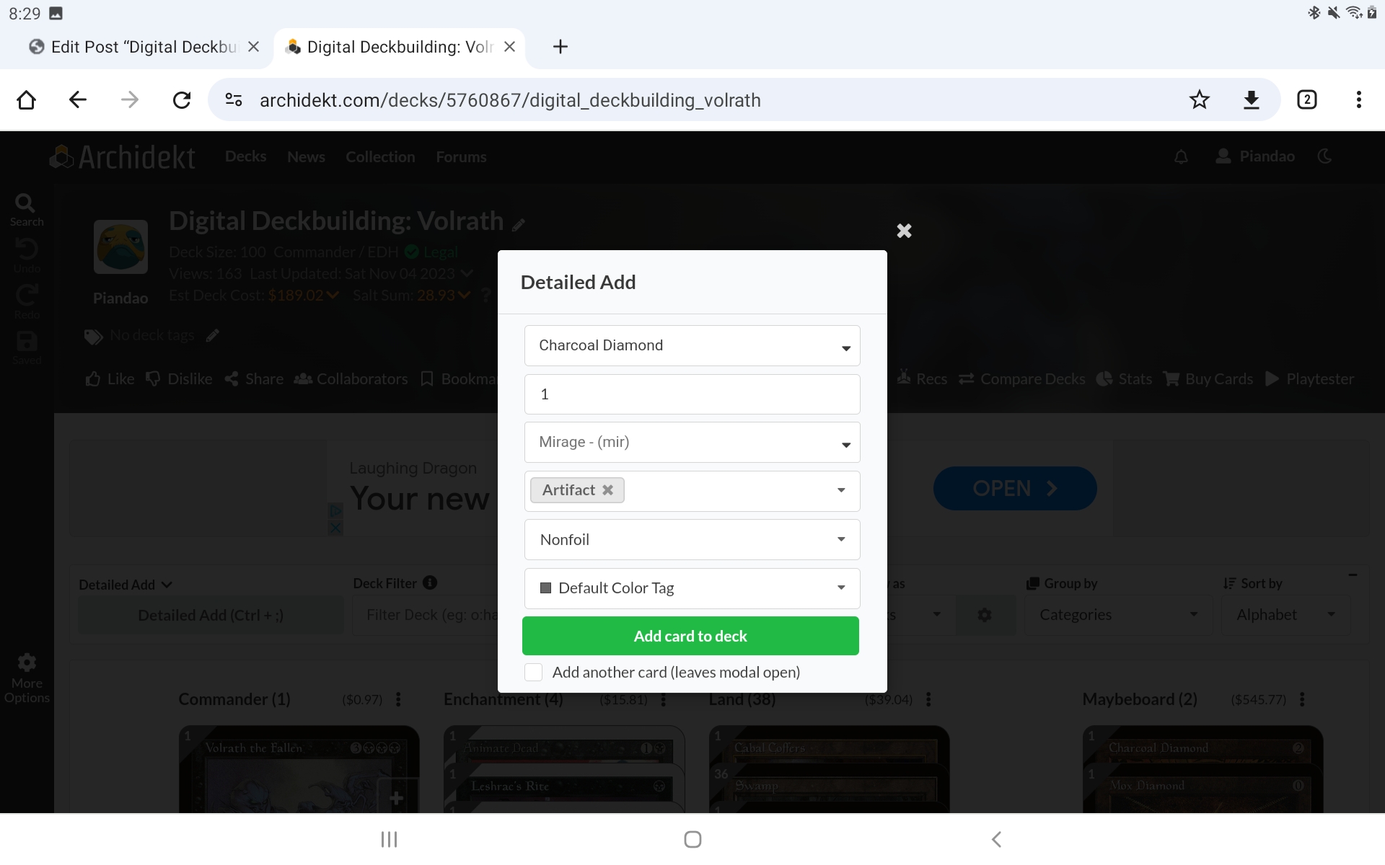This screenshot has height=865, width=1385.
Task: Open the tab switcher showing 2 tabs
Action: [1306, 99]
